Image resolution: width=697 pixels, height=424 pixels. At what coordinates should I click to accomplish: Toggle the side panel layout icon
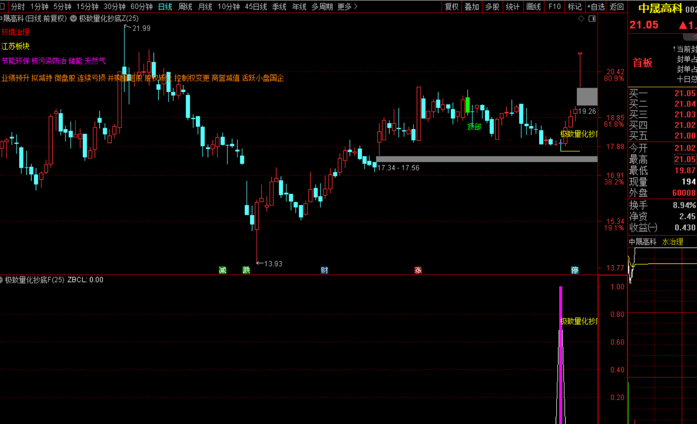pyautogui.click(x=592, y=19)
